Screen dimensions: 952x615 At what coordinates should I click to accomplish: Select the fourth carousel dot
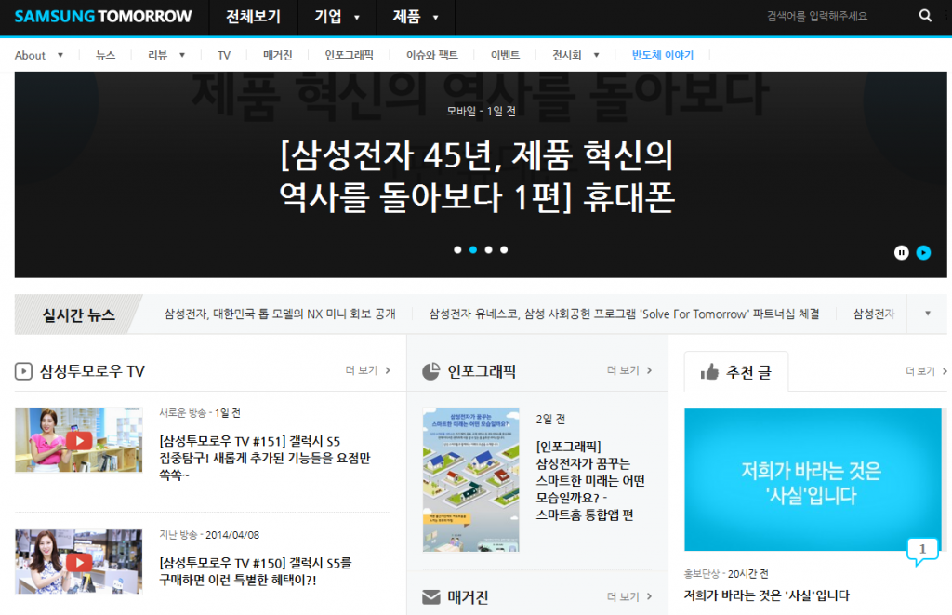click(x=504, y=249)
